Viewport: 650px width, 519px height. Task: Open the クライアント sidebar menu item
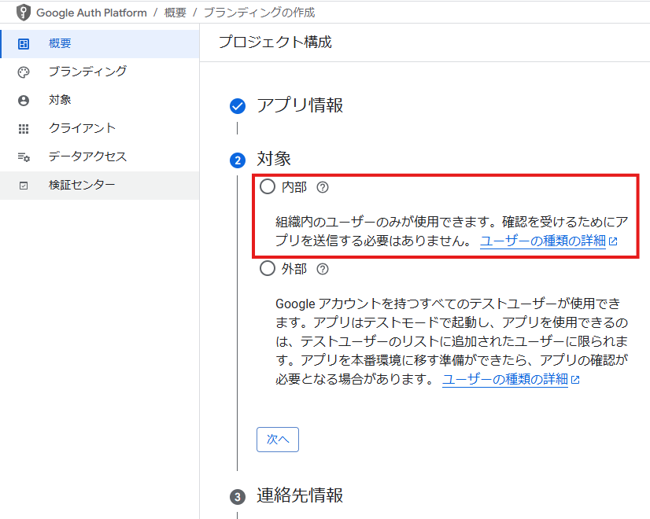pos(99,129)
